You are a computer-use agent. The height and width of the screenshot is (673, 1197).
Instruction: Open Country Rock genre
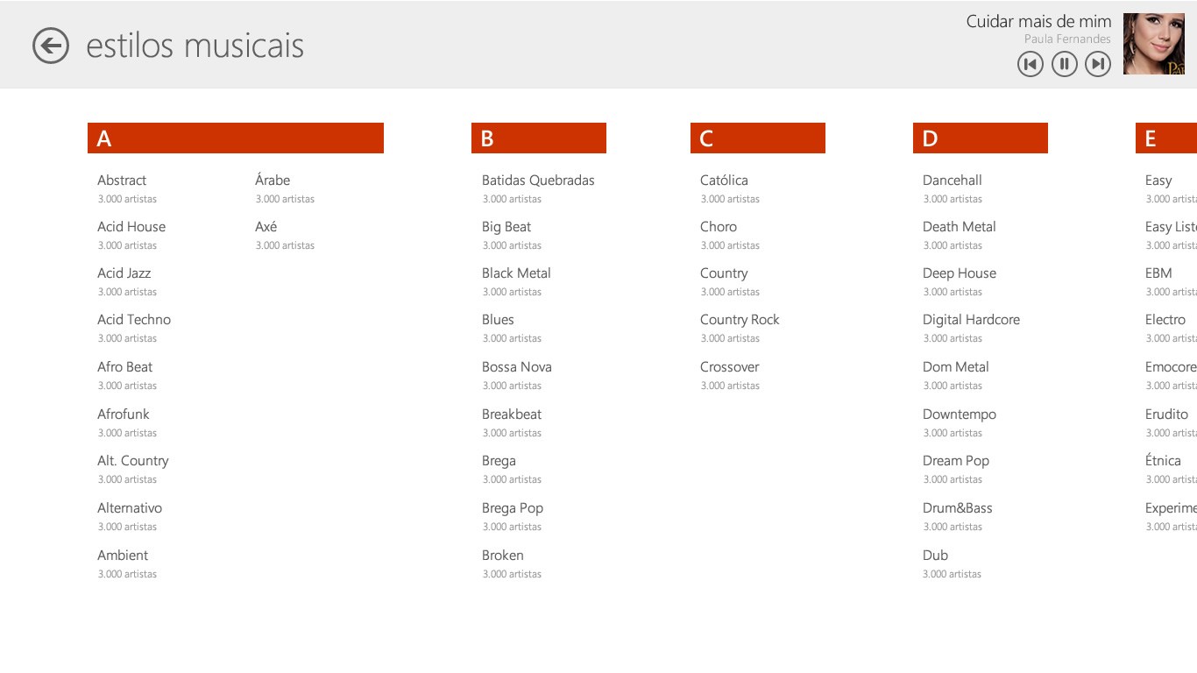click(x=740, y=320)
